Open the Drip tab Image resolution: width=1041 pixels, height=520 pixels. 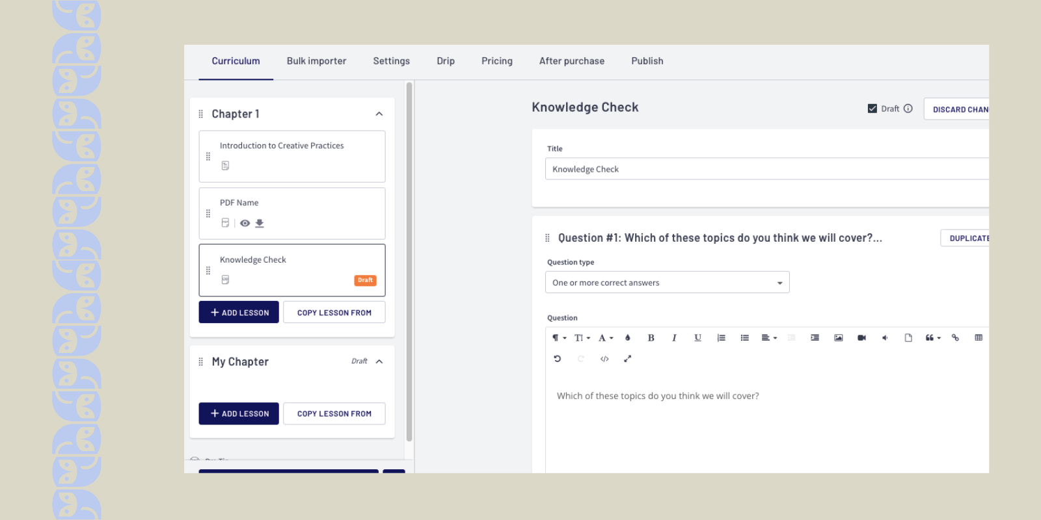(x=446, y=61)
